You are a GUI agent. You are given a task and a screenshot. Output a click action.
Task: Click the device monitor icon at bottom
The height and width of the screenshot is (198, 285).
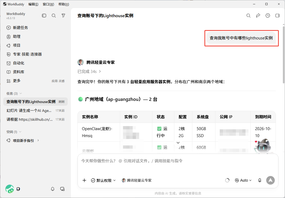[x=62, y=189]
